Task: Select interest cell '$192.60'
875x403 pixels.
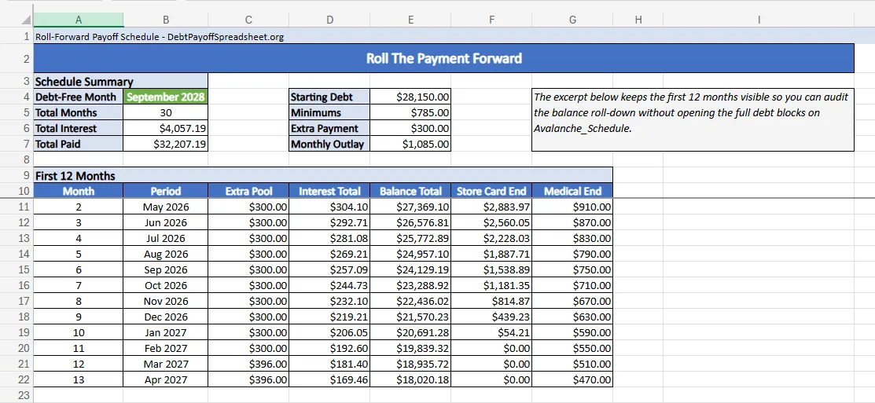Action: click(330, 348)
